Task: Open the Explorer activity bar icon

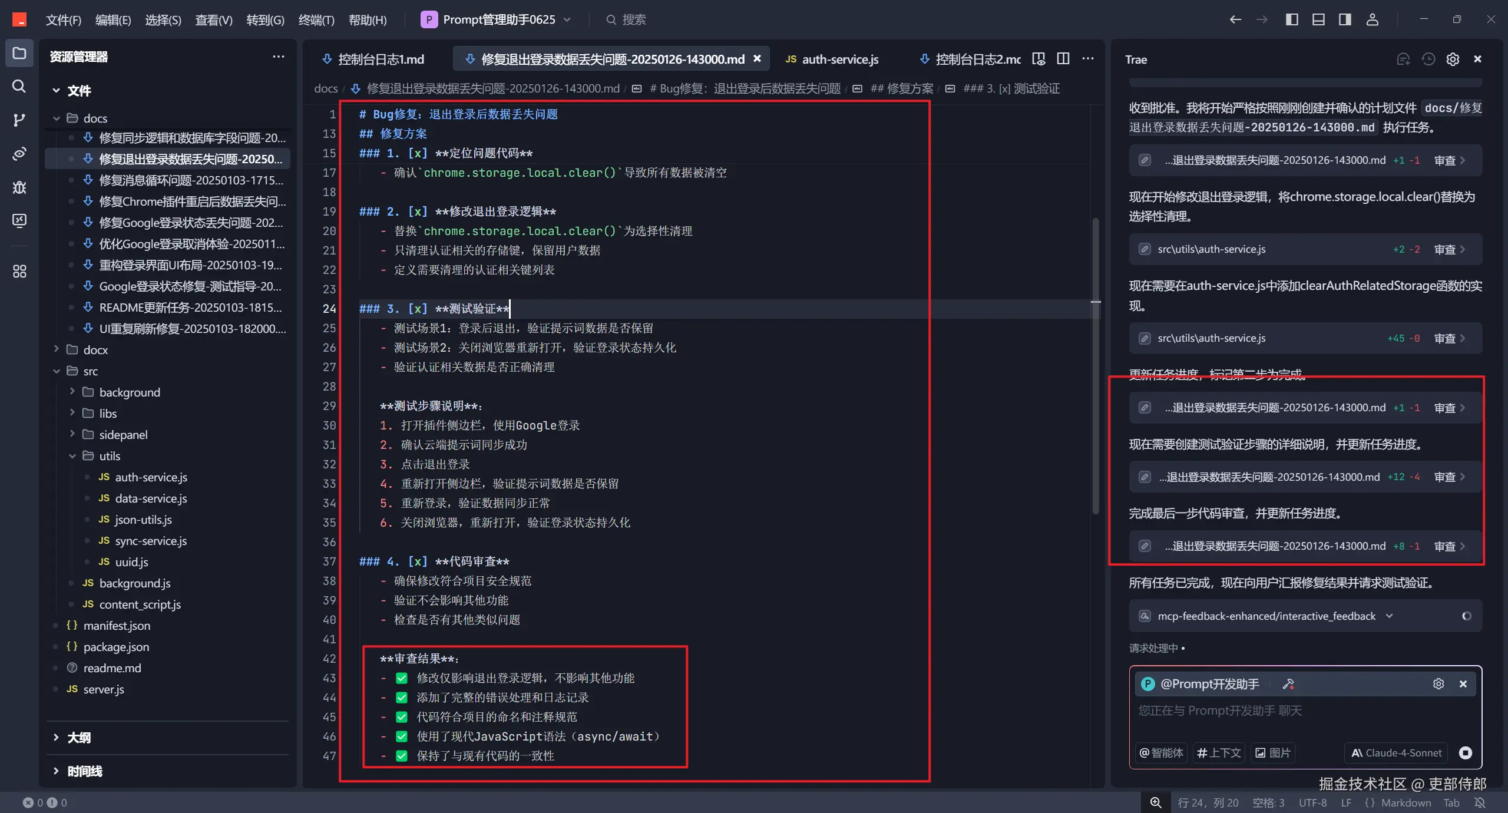Action: (x=19, y=54)
